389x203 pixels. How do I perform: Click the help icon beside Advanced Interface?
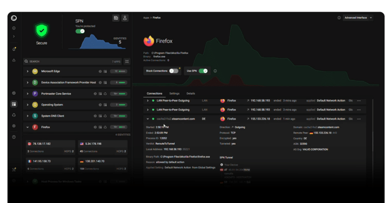coord(339,18)
